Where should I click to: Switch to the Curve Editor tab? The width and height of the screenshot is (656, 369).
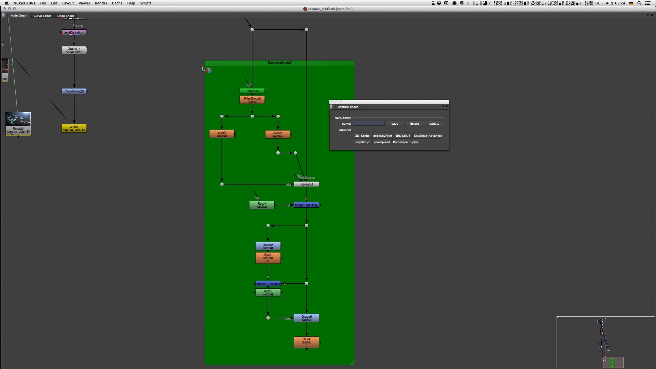[x=42, y=16]
